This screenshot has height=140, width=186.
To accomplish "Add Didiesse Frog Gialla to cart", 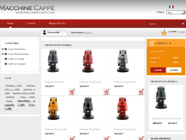I will click(x=72, y=138).
